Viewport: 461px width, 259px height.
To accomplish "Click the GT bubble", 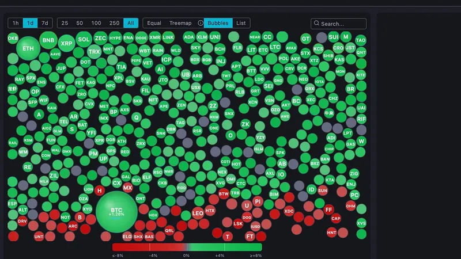I will point(306,39).
